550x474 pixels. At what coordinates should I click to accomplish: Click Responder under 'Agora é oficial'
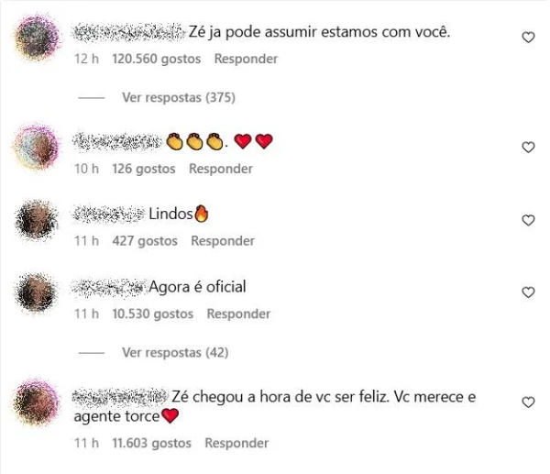(x=238, y=314)
